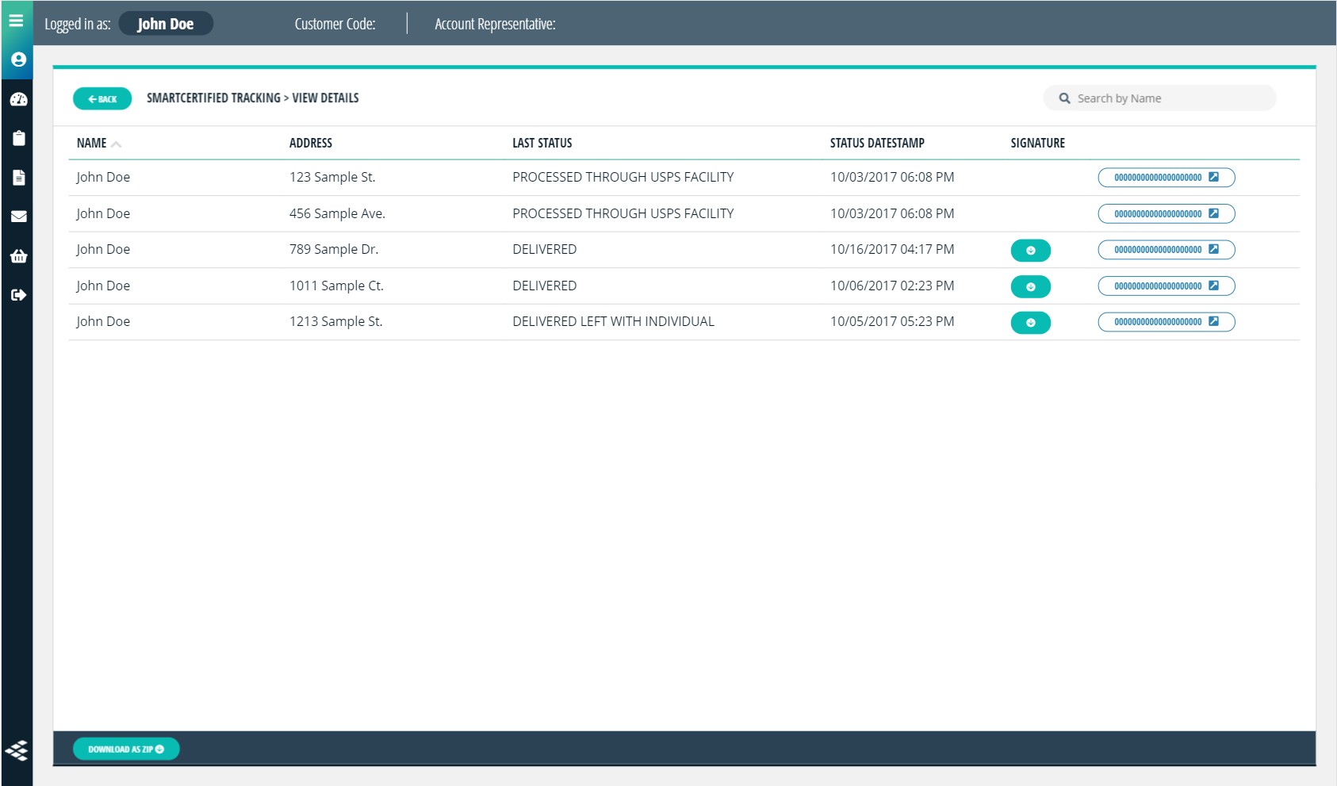Click SmartCertified Tracking breadcrumb
The width and height of the screenshot is (1337, 786).
click(x=213, y=98)
